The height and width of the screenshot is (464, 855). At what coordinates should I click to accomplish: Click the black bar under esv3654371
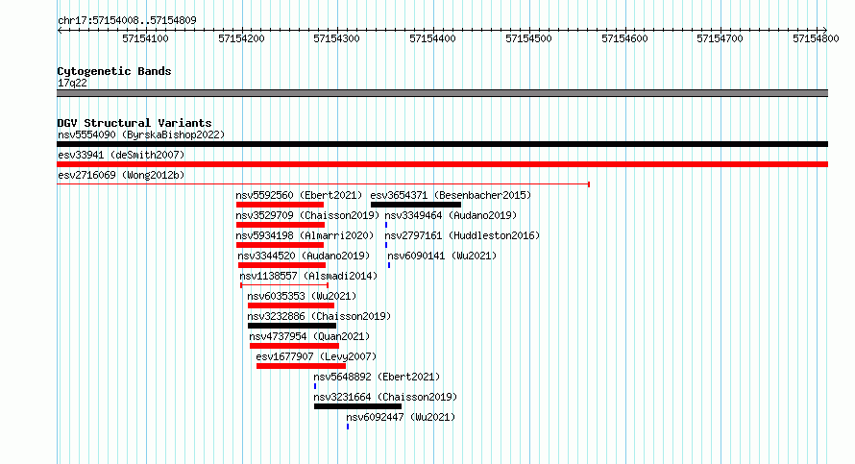[416, 205]
